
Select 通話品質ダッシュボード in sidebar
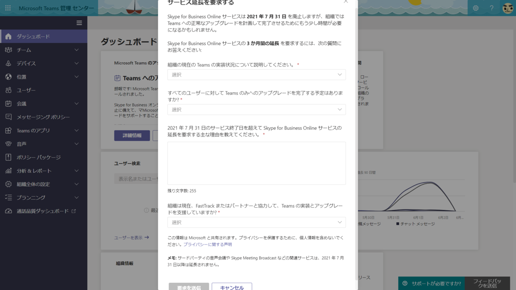pos(43,211)
